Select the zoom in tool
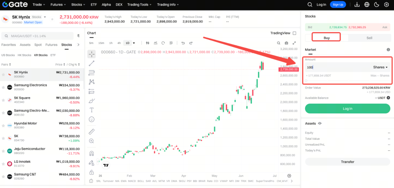Image resolution: width=394 pixels, height=188 pixels. click(92, 141)
